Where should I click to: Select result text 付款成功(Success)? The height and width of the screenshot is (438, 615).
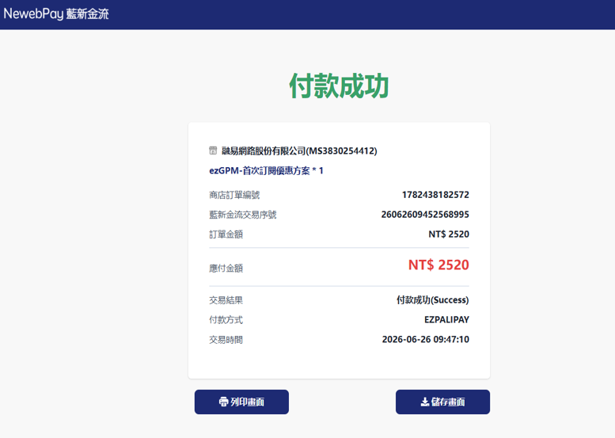tap(433, 300)
